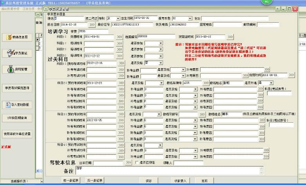Click the 导入查询数据 document icon button
Screen dimensions: 306x185
[x=17, y=105]
